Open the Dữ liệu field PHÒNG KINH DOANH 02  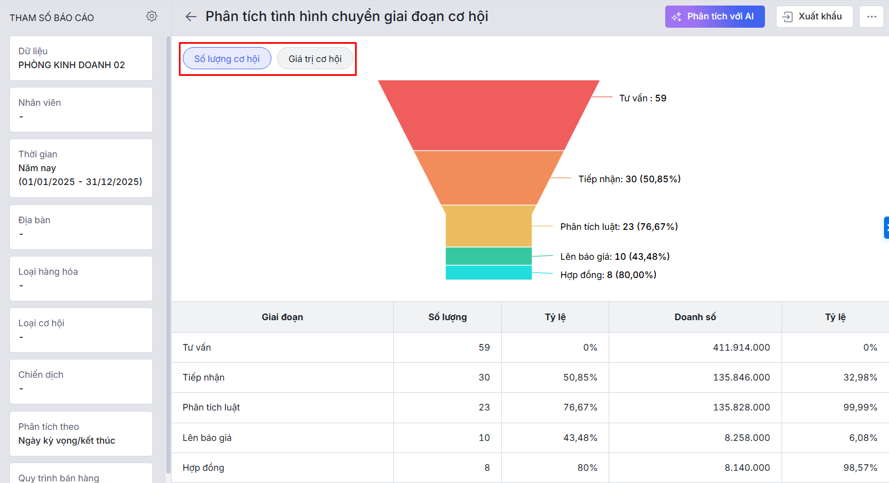81,58
